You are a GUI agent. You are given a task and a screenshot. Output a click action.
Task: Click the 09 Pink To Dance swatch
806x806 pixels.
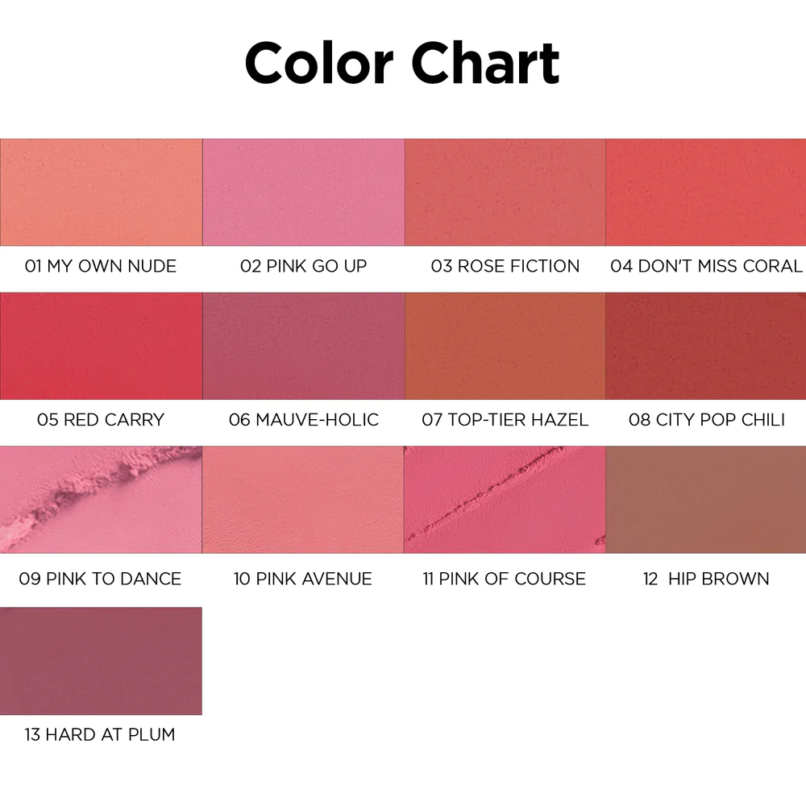[x=101, y=500]
